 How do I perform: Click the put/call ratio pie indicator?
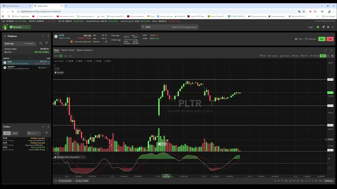coord(72,42)
